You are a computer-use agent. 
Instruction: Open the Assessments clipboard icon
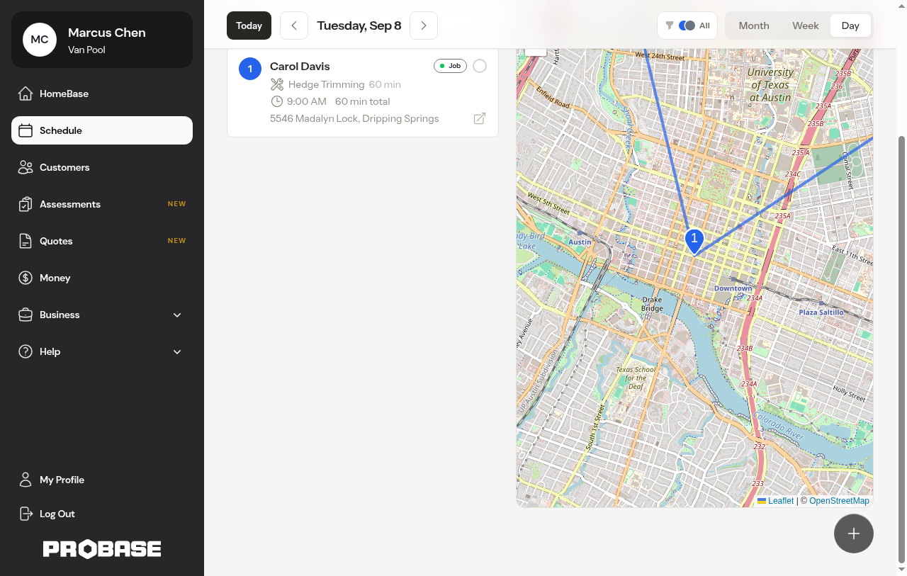click(x=26, y=204)
